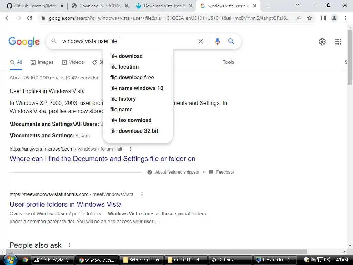Launch Chrome from quick launch

[x=25, y=260]
